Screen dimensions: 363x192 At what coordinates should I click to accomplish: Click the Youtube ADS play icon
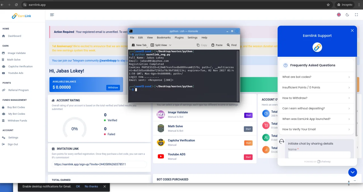click(x=161, y=156)
